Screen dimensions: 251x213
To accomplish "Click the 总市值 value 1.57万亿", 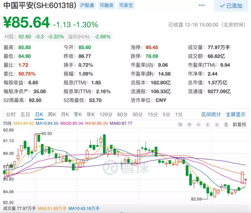I will [218, 83].
